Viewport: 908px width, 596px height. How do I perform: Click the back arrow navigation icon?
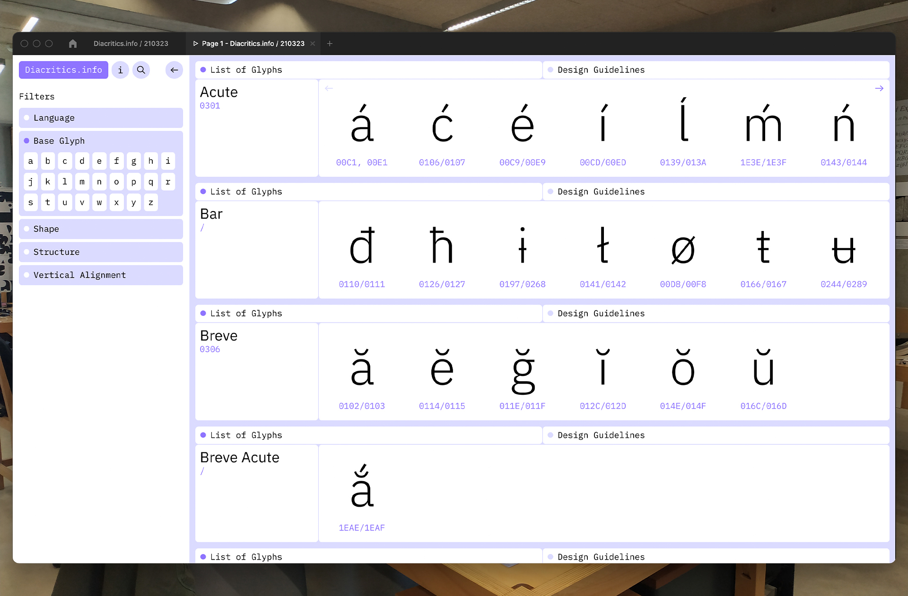coord(174,69)
